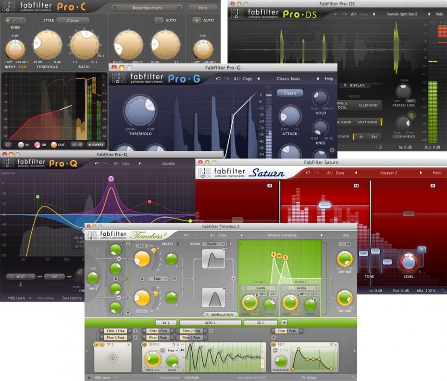Click the Pro-C bypass power icon

click(x=8, y=144)
